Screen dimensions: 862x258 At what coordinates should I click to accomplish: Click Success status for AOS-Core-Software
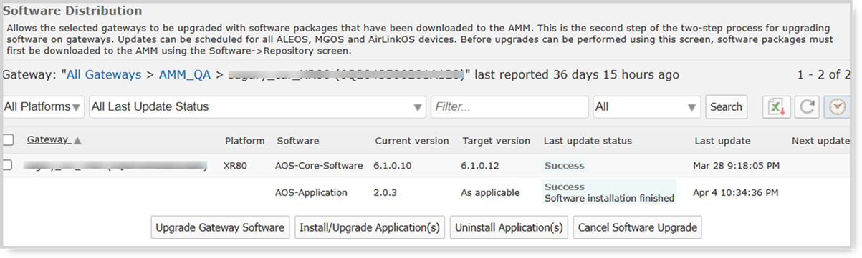tap(565, 166)
